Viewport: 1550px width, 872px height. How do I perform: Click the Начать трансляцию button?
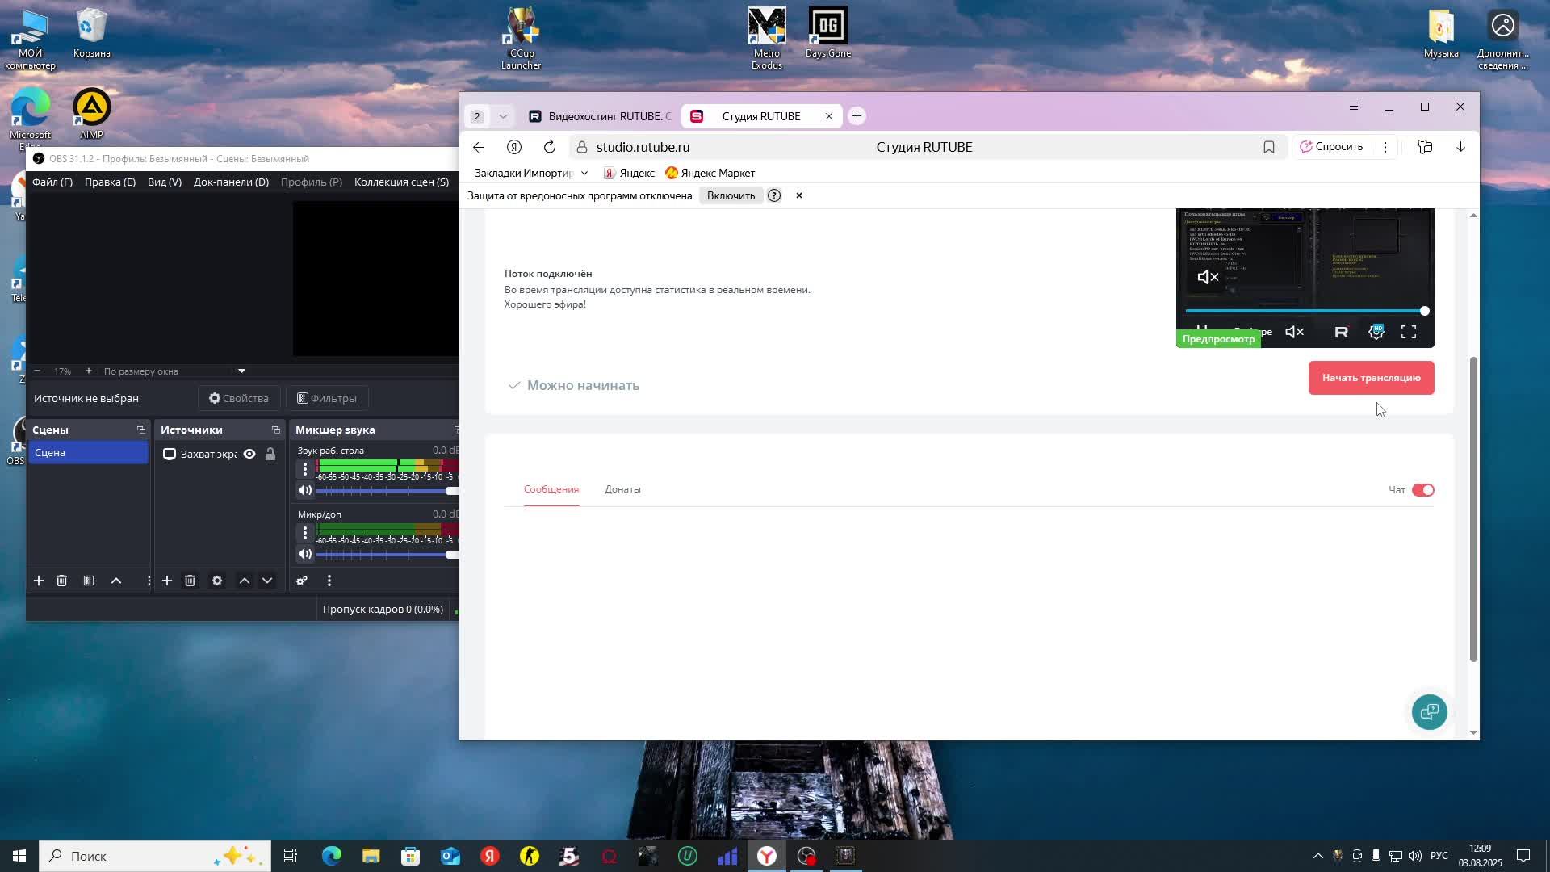tap(1371, 378)
